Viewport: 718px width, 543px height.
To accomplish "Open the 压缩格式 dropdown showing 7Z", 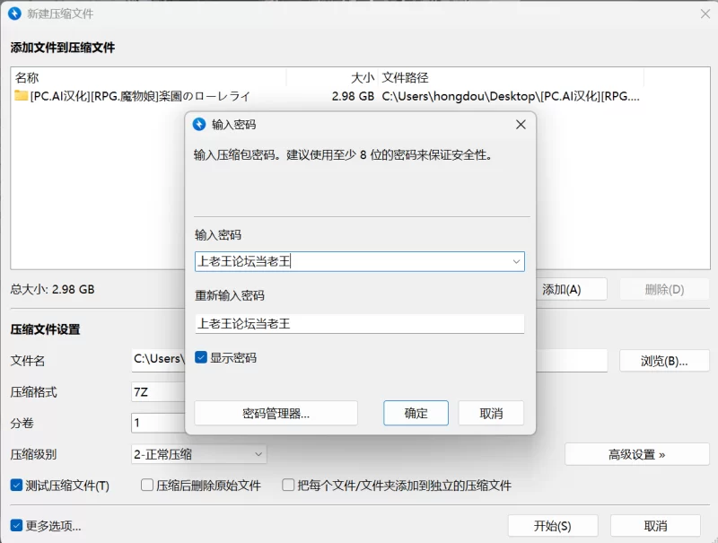I will (x=159, y=392).
